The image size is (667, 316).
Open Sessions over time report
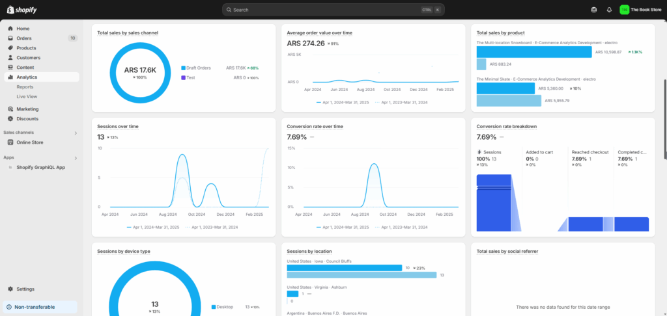(x=118, y=127)
